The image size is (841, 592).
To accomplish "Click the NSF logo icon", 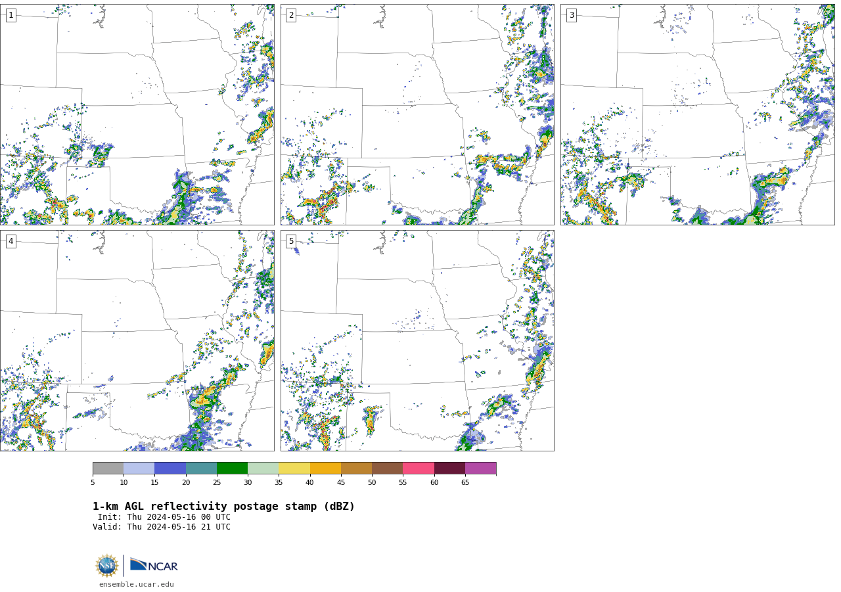I will pos(107,566).
